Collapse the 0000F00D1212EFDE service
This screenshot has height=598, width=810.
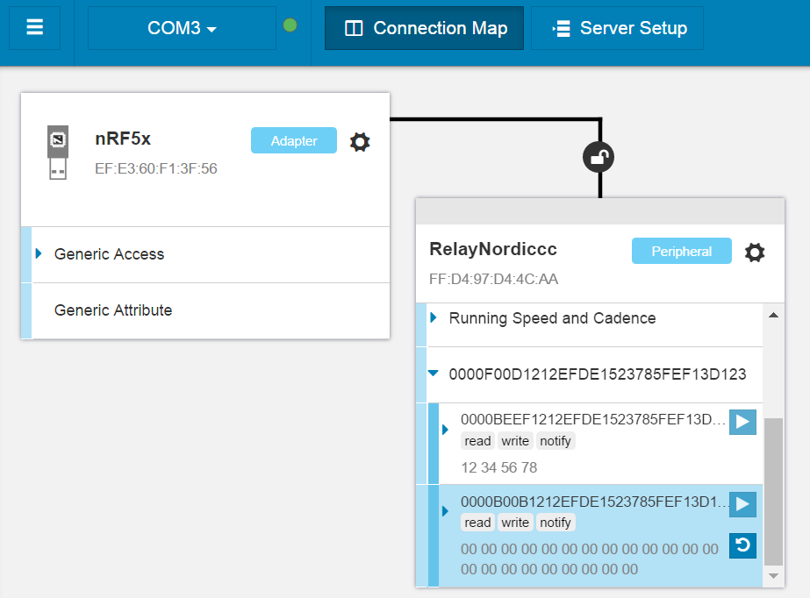[434, 373]
